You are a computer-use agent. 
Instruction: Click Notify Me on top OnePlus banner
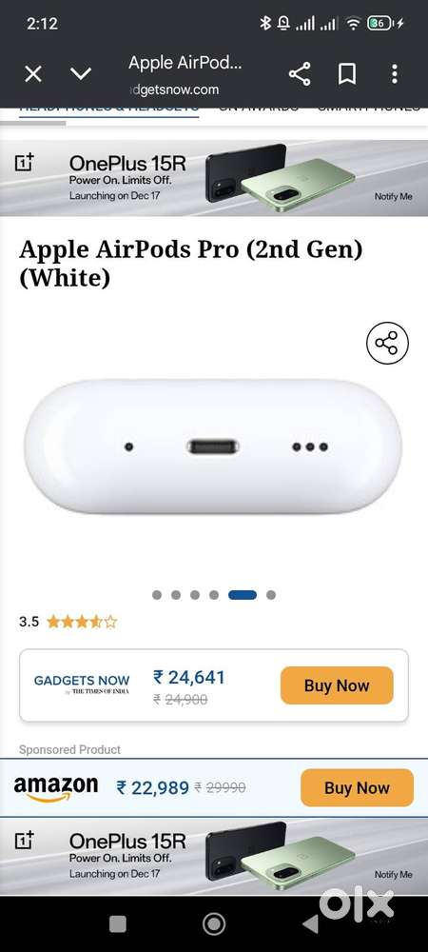click(x=393, y=197)
